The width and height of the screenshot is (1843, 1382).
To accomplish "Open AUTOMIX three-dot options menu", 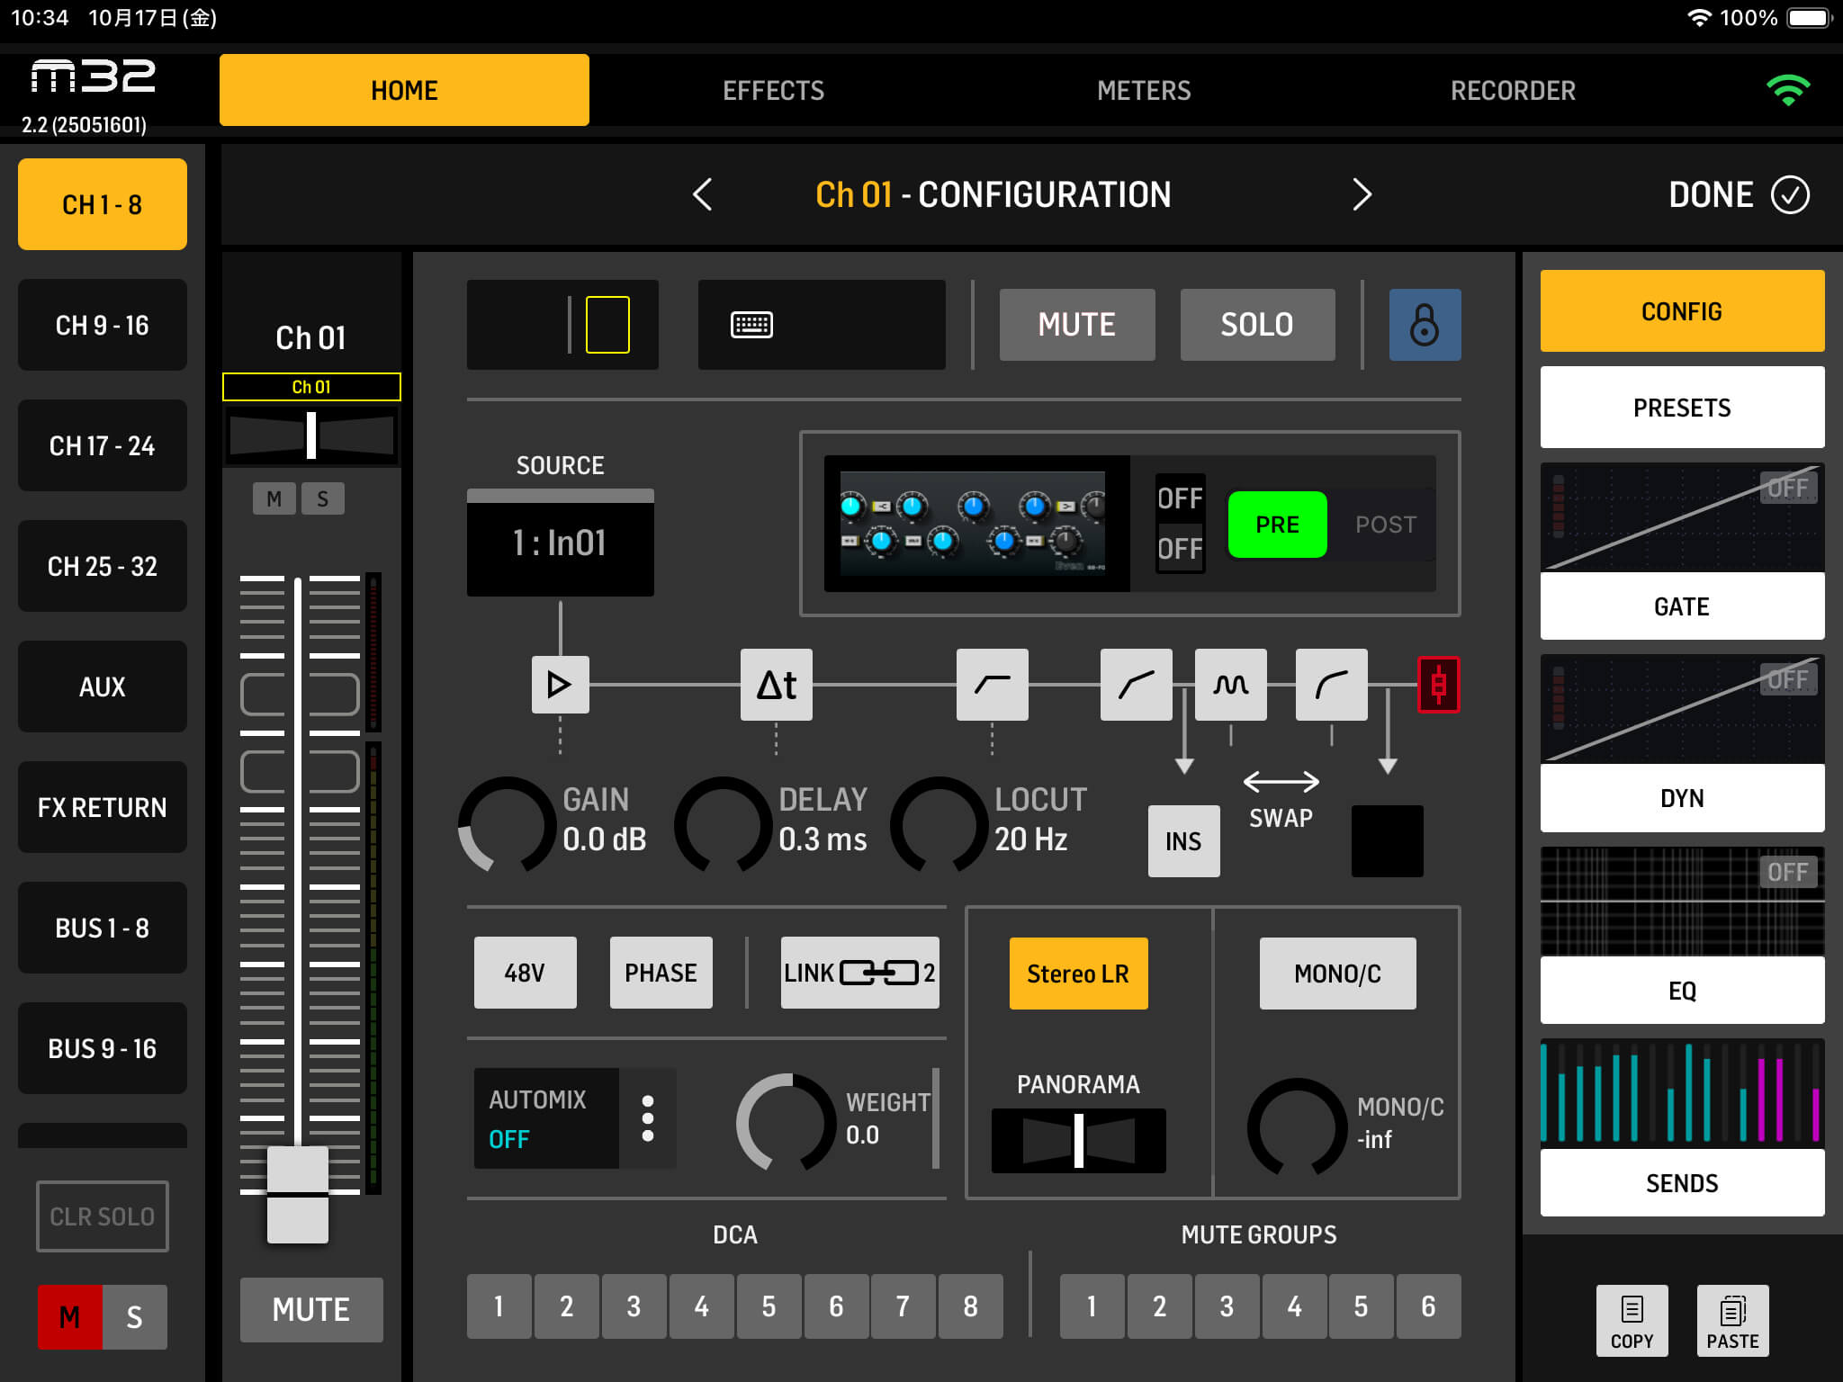I will click(x=647, y=1118).
